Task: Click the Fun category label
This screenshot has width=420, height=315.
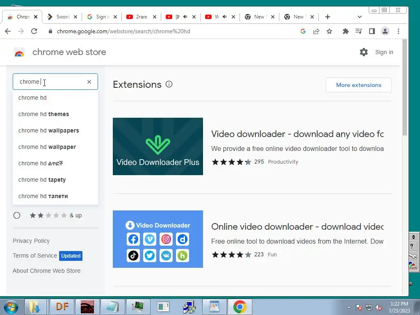Action: pyautogui.click(x=272, y=254)
